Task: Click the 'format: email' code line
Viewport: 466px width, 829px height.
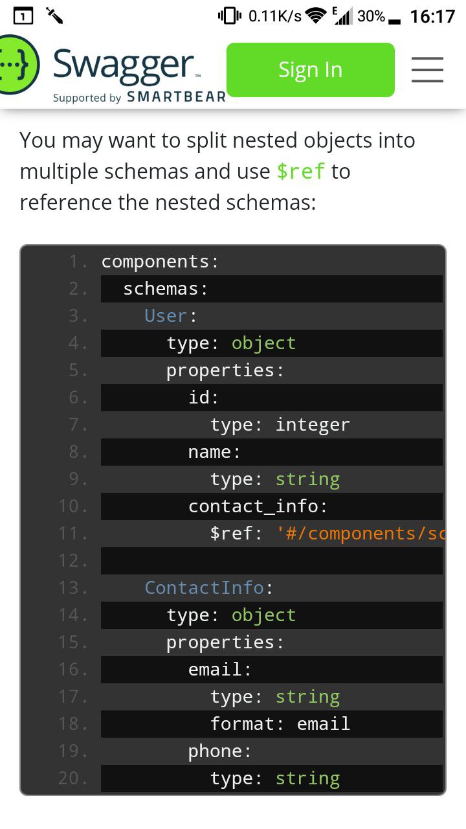Action: tap(280, 724)
